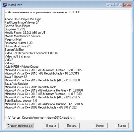Select Xvid MPEG-4 Video Codec line

pyautogui.click(x=21, y=67)
